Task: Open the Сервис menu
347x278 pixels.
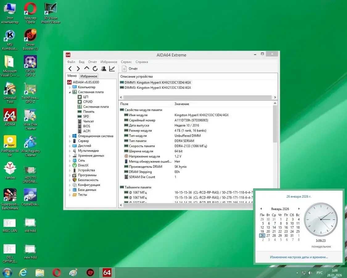Action: click(126, 62)
